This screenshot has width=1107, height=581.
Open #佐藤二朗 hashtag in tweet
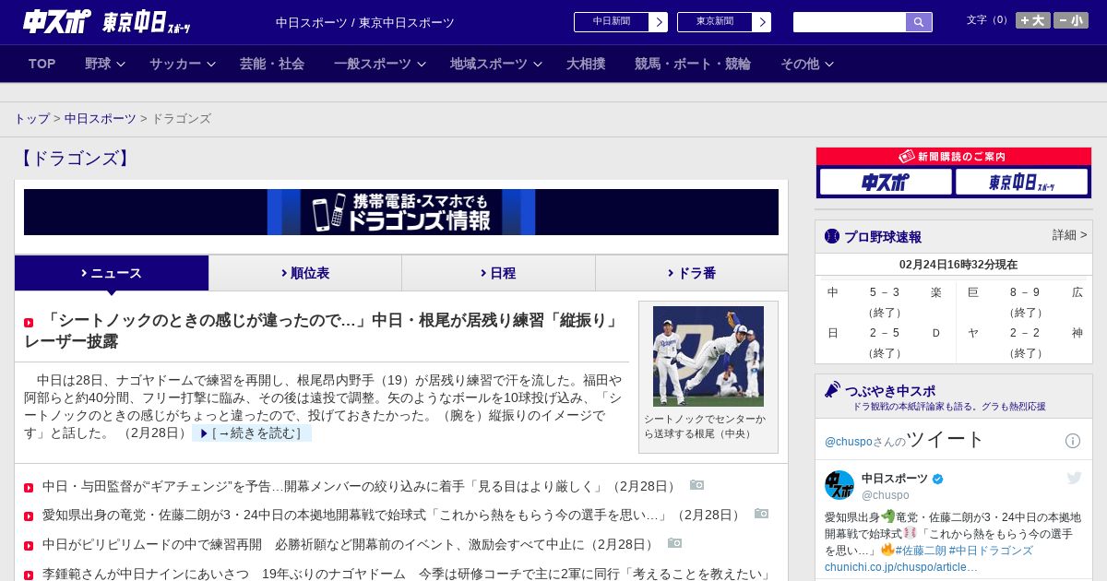[x=920, y=551]
